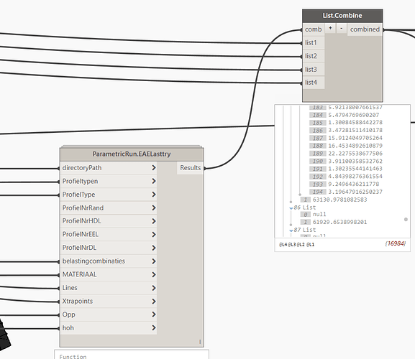This screenshot has height=359, width=415.
Task: Select the value 61929.6538998201
Action: [339, 222]
